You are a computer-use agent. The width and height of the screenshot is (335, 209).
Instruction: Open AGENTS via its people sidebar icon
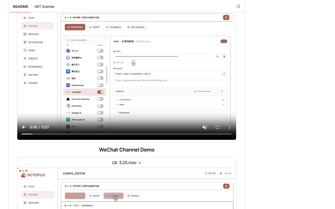[25, 59]
